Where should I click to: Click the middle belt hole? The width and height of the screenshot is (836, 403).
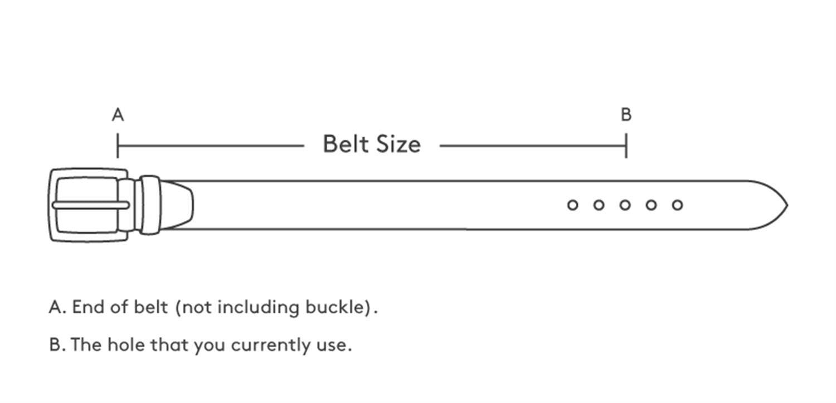pos(625,205)
